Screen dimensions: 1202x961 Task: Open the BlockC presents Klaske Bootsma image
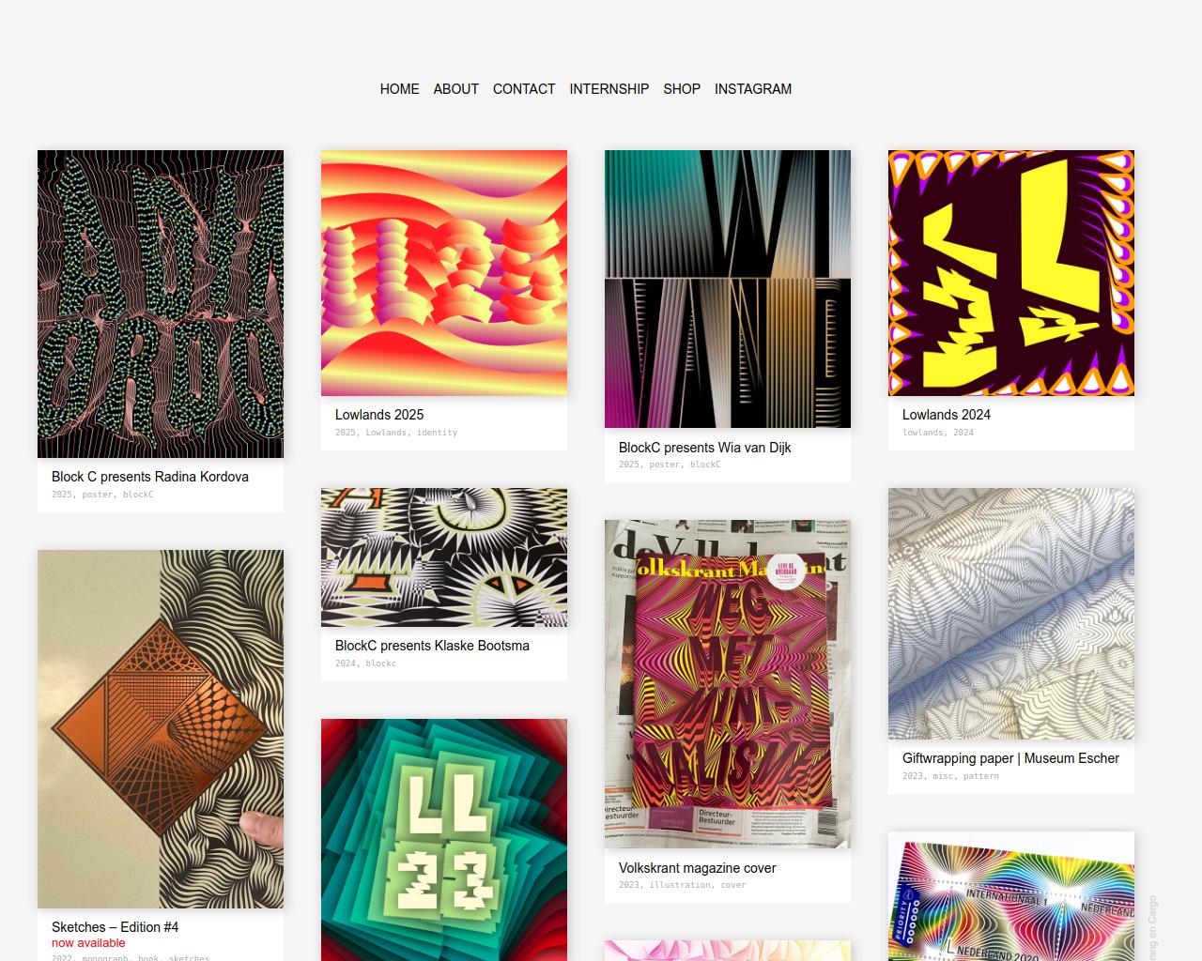pos(444,557)
